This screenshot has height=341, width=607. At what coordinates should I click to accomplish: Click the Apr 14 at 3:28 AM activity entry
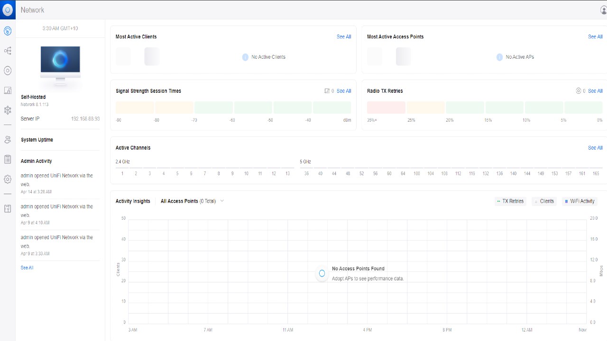point(60,183)
